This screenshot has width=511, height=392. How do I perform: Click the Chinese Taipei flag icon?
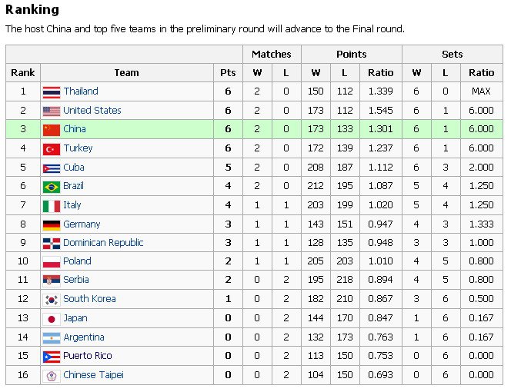pyautogui.click(x=52, y=376)
